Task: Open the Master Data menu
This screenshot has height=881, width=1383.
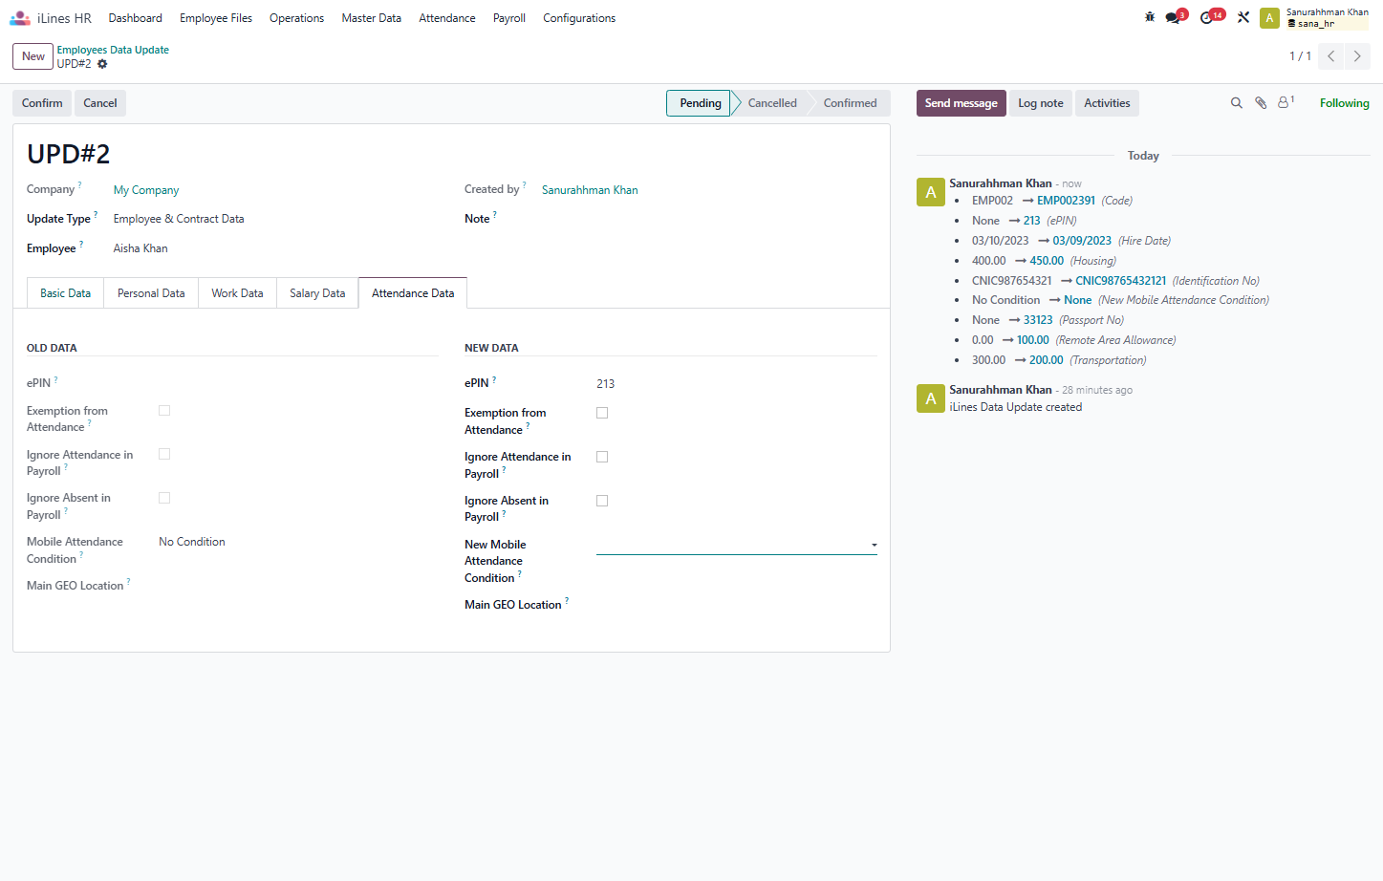Action: click(371, 18)
